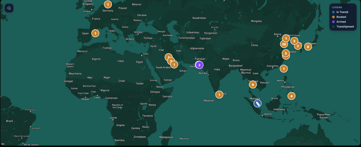Click the Booked marker 1 next to Beijing
This screenshot has width=361, height=147.
(x=286, y=38)
